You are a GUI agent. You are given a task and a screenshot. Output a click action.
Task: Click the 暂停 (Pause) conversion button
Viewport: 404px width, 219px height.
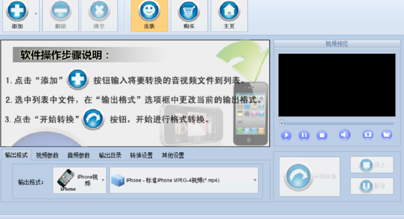click(372, 186)
